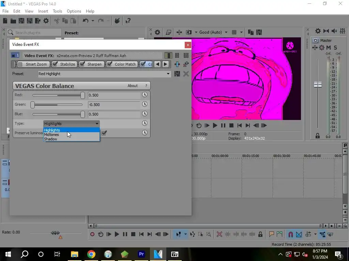Open preview Project Video Properties gear

(x=157, y=32)
